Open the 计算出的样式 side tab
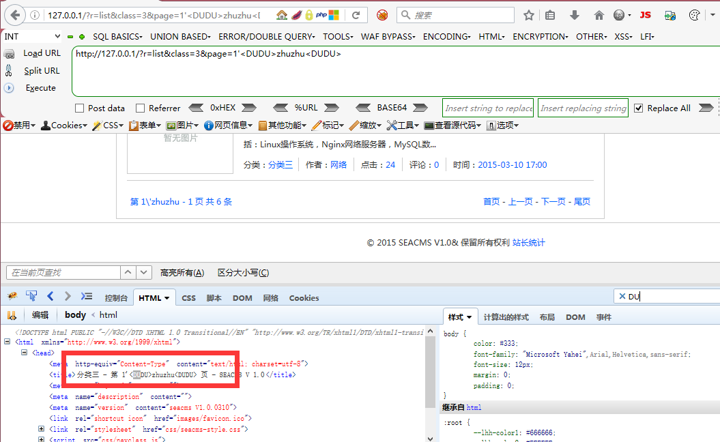Viewport: 720px width, 442px height. click(x=506, y=317)
